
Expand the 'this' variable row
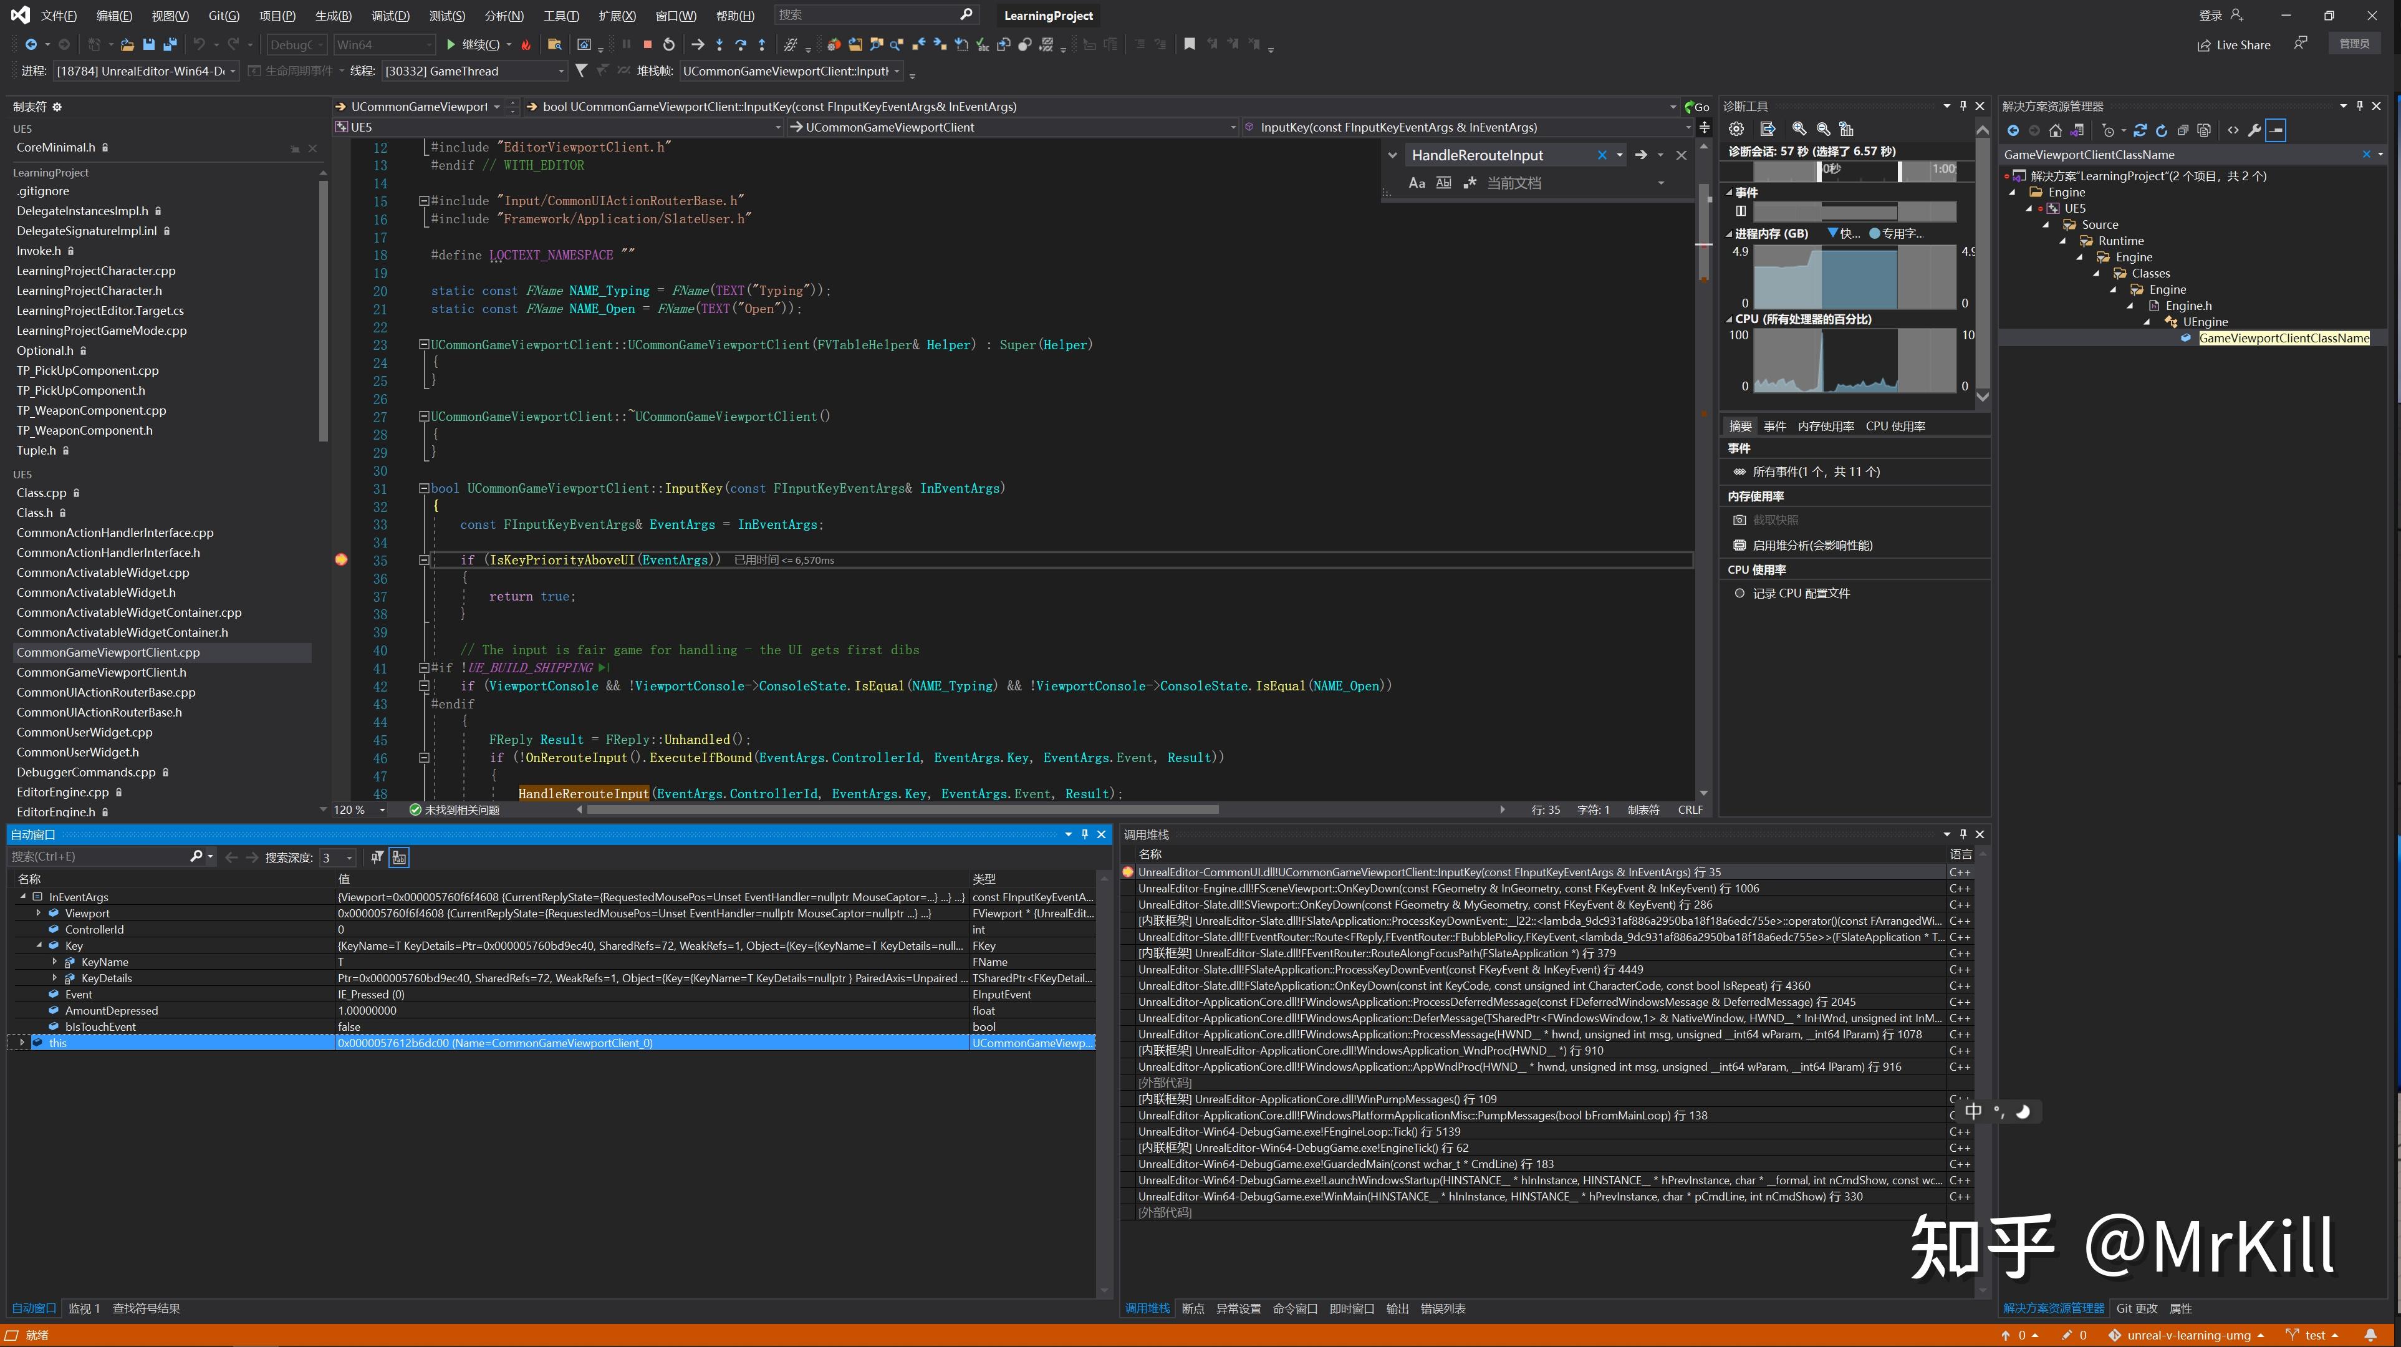(x=21, y=1042)
